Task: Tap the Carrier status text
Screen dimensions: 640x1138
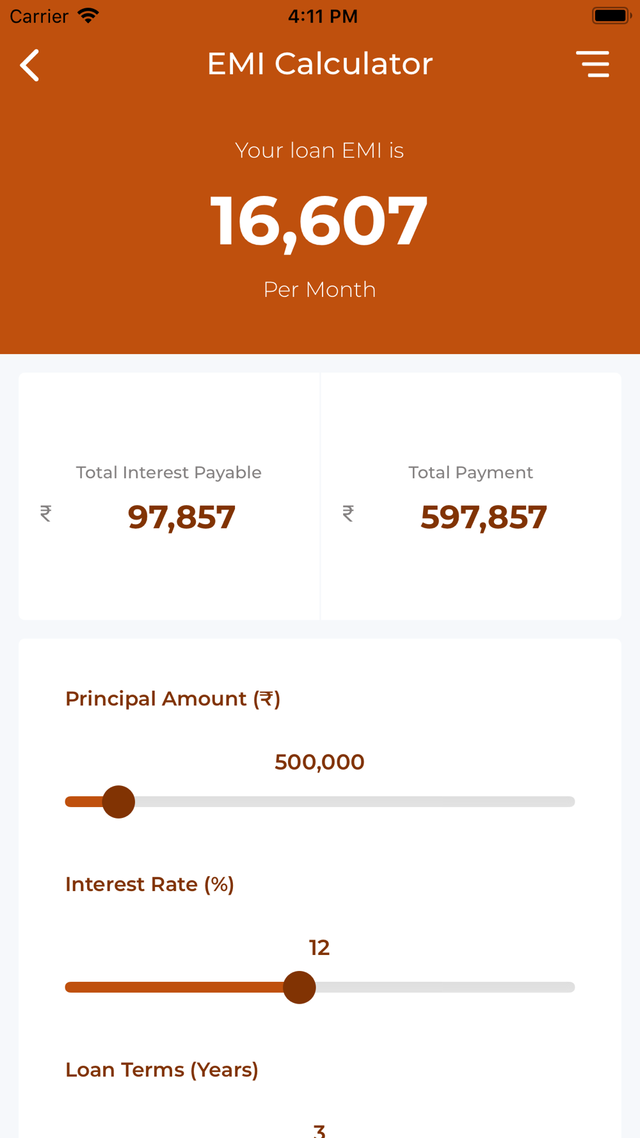Action: (39, 16)
